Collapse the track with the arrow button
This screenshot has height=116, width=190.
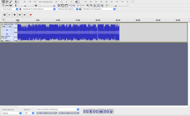coord(2,40)
